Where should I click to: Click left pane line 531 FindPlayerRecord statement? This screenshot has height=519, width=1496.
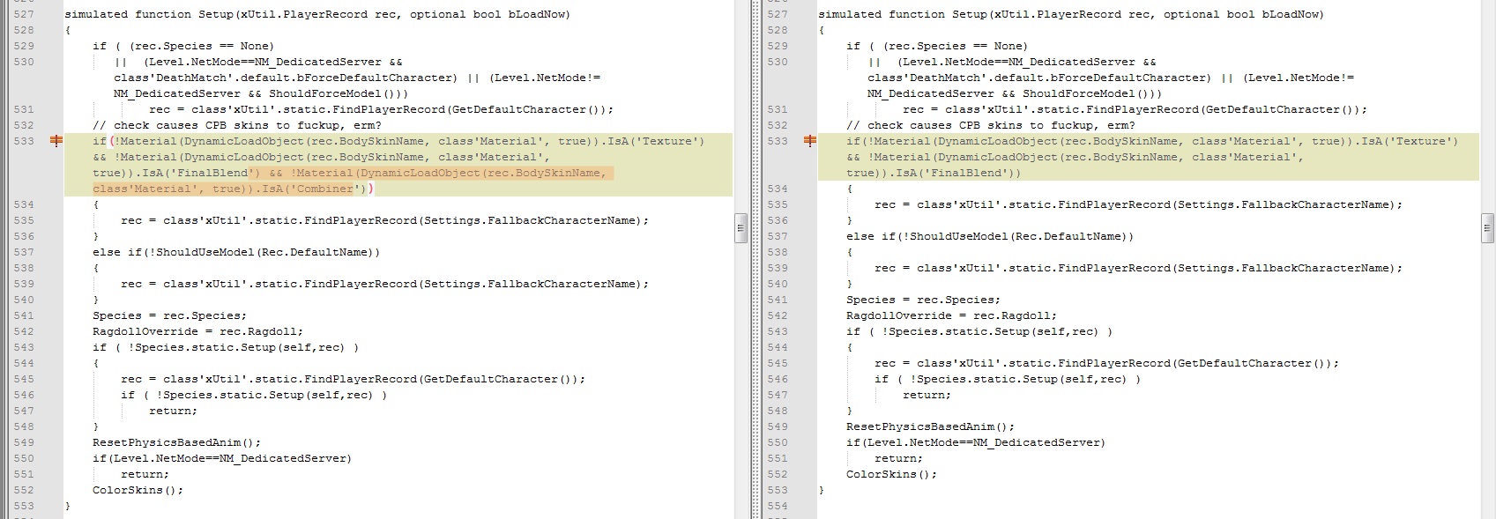coord(382,109)
